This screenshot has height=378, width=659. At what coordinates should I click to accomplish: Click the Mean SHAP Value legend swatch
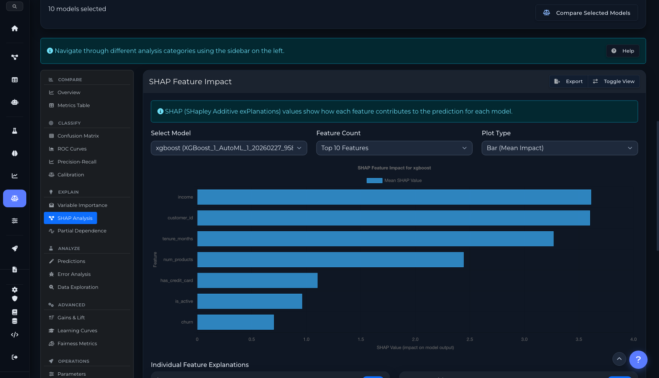click(x=375, y=180)
